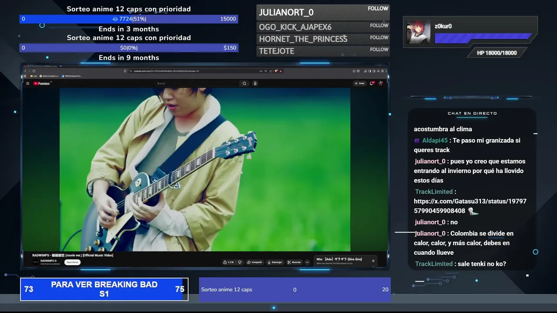The image size is (557, 313).
Task: Click TrackLimited name above the x.com link
Action: click(x=434, y=192)
